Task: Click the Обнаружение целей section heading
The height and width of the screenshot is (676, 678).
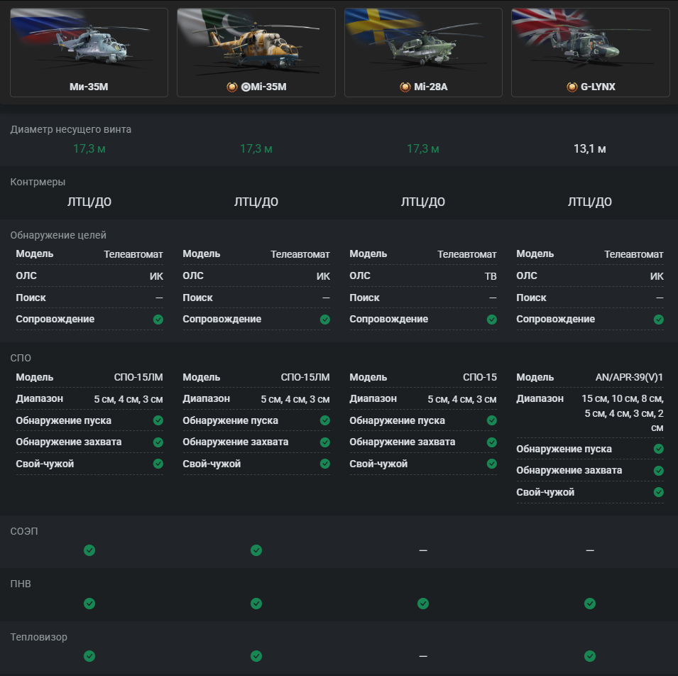Action: [58, 235]
